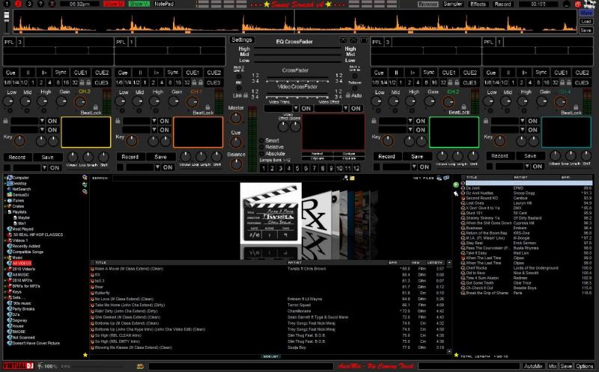Click the VirtualDJ logo

pos(18,366)
